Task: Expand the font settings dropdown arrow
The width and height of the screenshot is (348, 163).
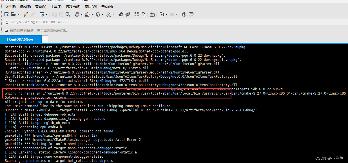Action: tap(113, 14)
